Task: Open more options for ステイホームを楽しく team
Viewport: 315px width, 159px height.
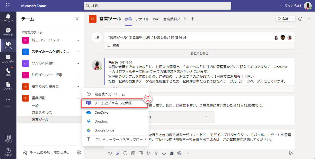Action: [x=77, y=52]
